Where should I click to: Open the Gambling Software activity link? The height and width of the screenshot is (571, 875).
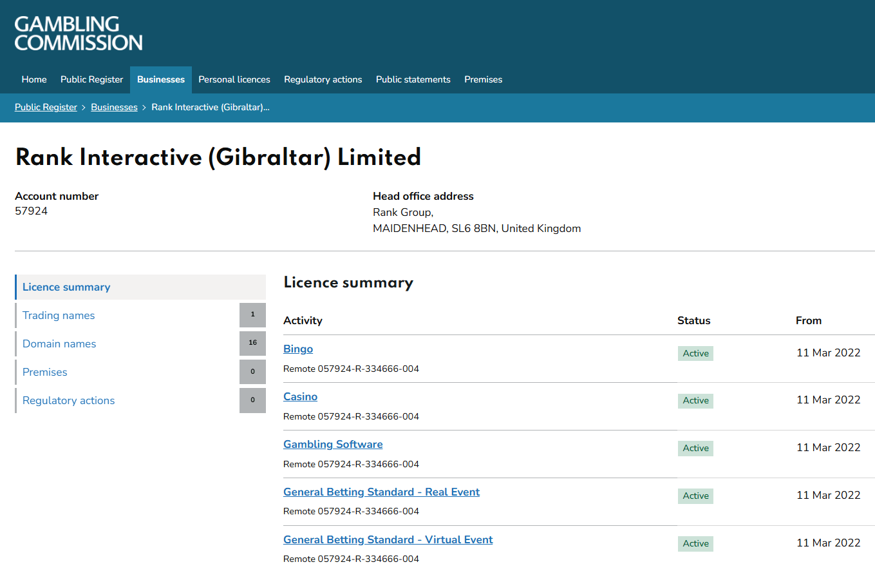[333, 444]
